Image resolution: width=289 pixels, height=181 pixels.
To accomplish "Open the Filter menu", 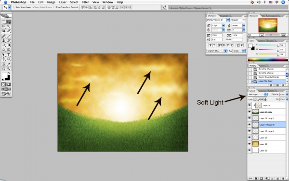I will coord(85,2).
